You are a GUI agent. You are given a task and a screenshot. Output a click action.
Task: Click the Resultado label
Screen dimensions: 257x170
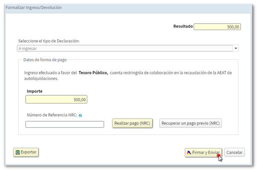point(183,26)
